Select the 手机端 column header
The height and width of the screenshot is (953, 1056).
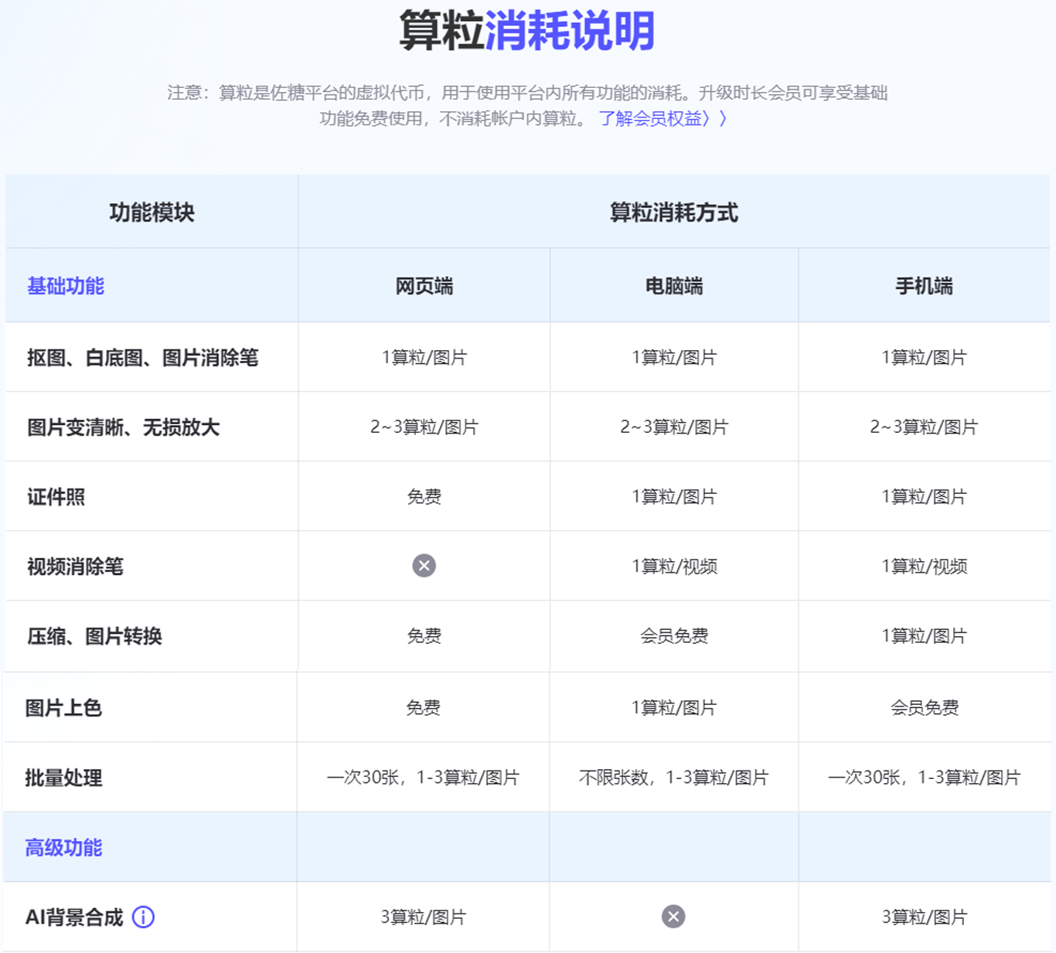(924, 286)
